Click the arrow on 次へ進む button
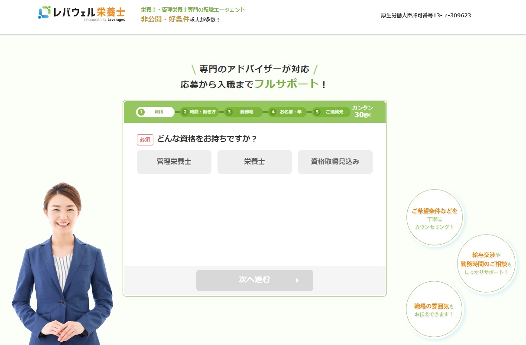 [x=297, y=280]
